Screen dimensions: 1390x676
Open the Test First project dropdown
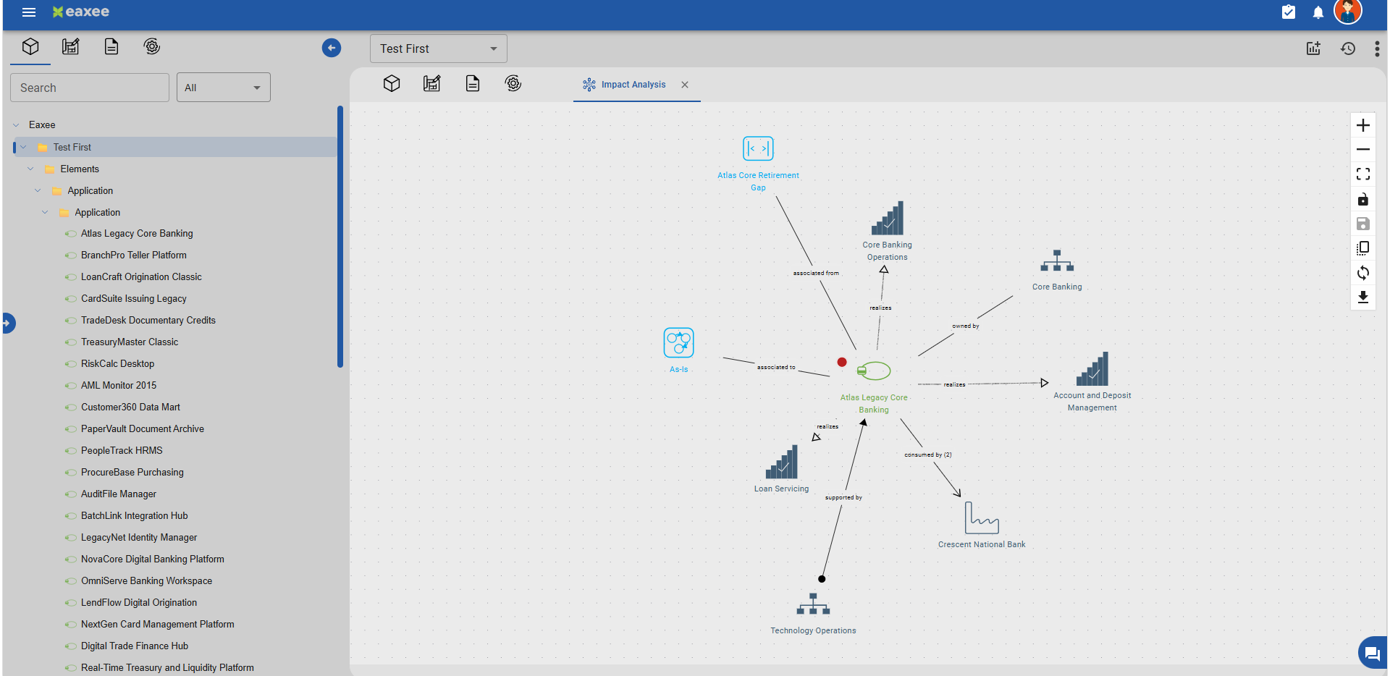click(x=439, y=48)
